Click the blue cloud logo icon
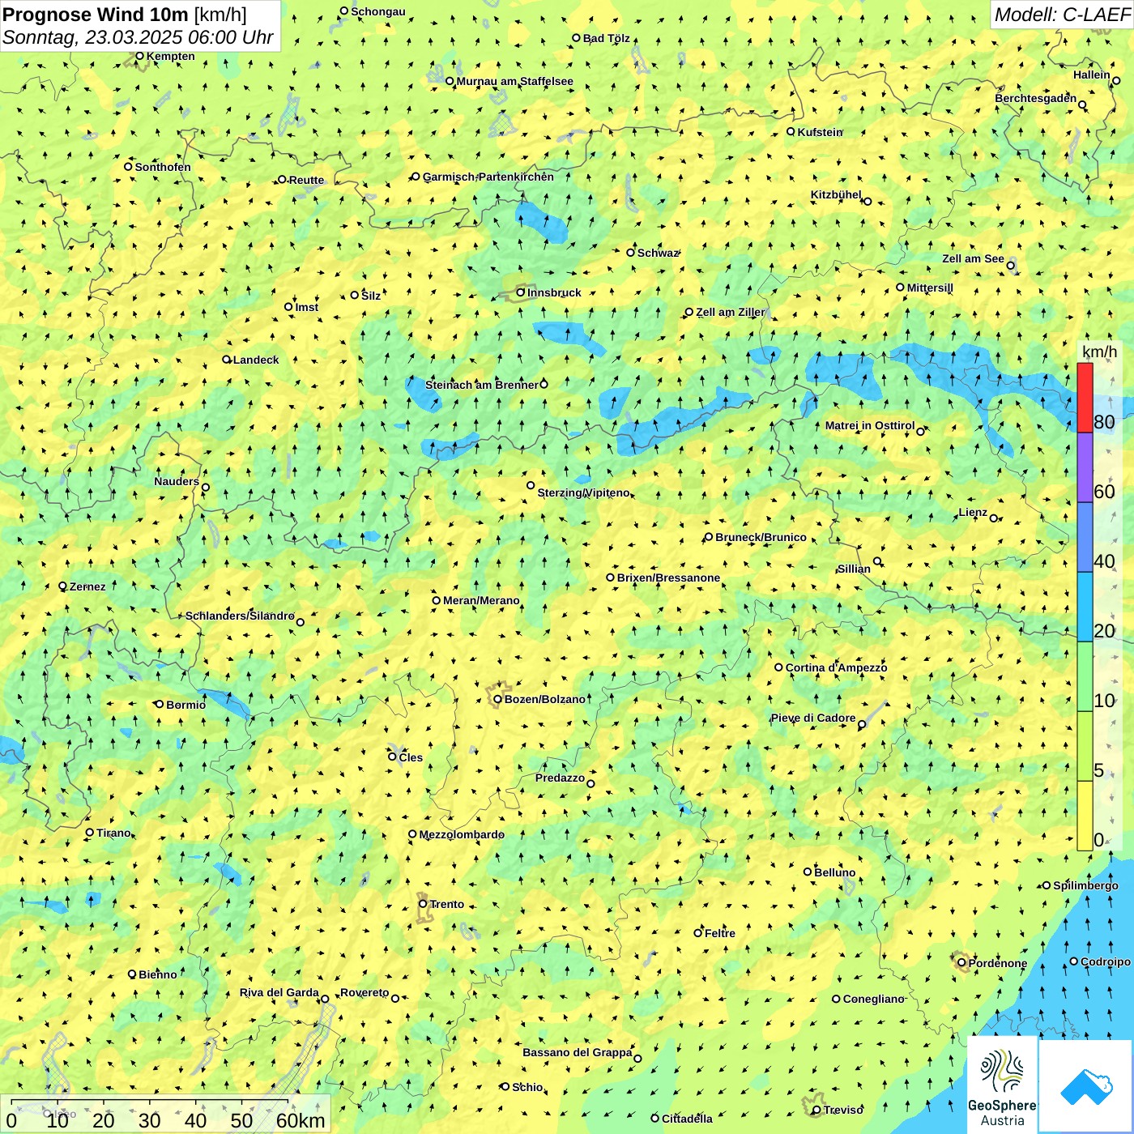The height and width of the screenshot is (1134, 1134). tap(1085, 1086)
